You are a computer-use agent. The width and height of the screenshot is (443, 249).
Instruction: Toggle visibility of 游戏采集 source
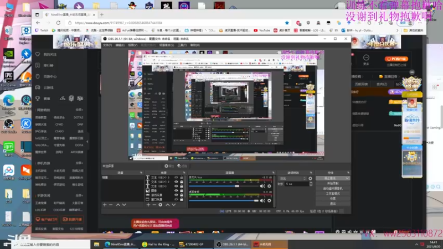pyautogui.click(x=176, y=195)
